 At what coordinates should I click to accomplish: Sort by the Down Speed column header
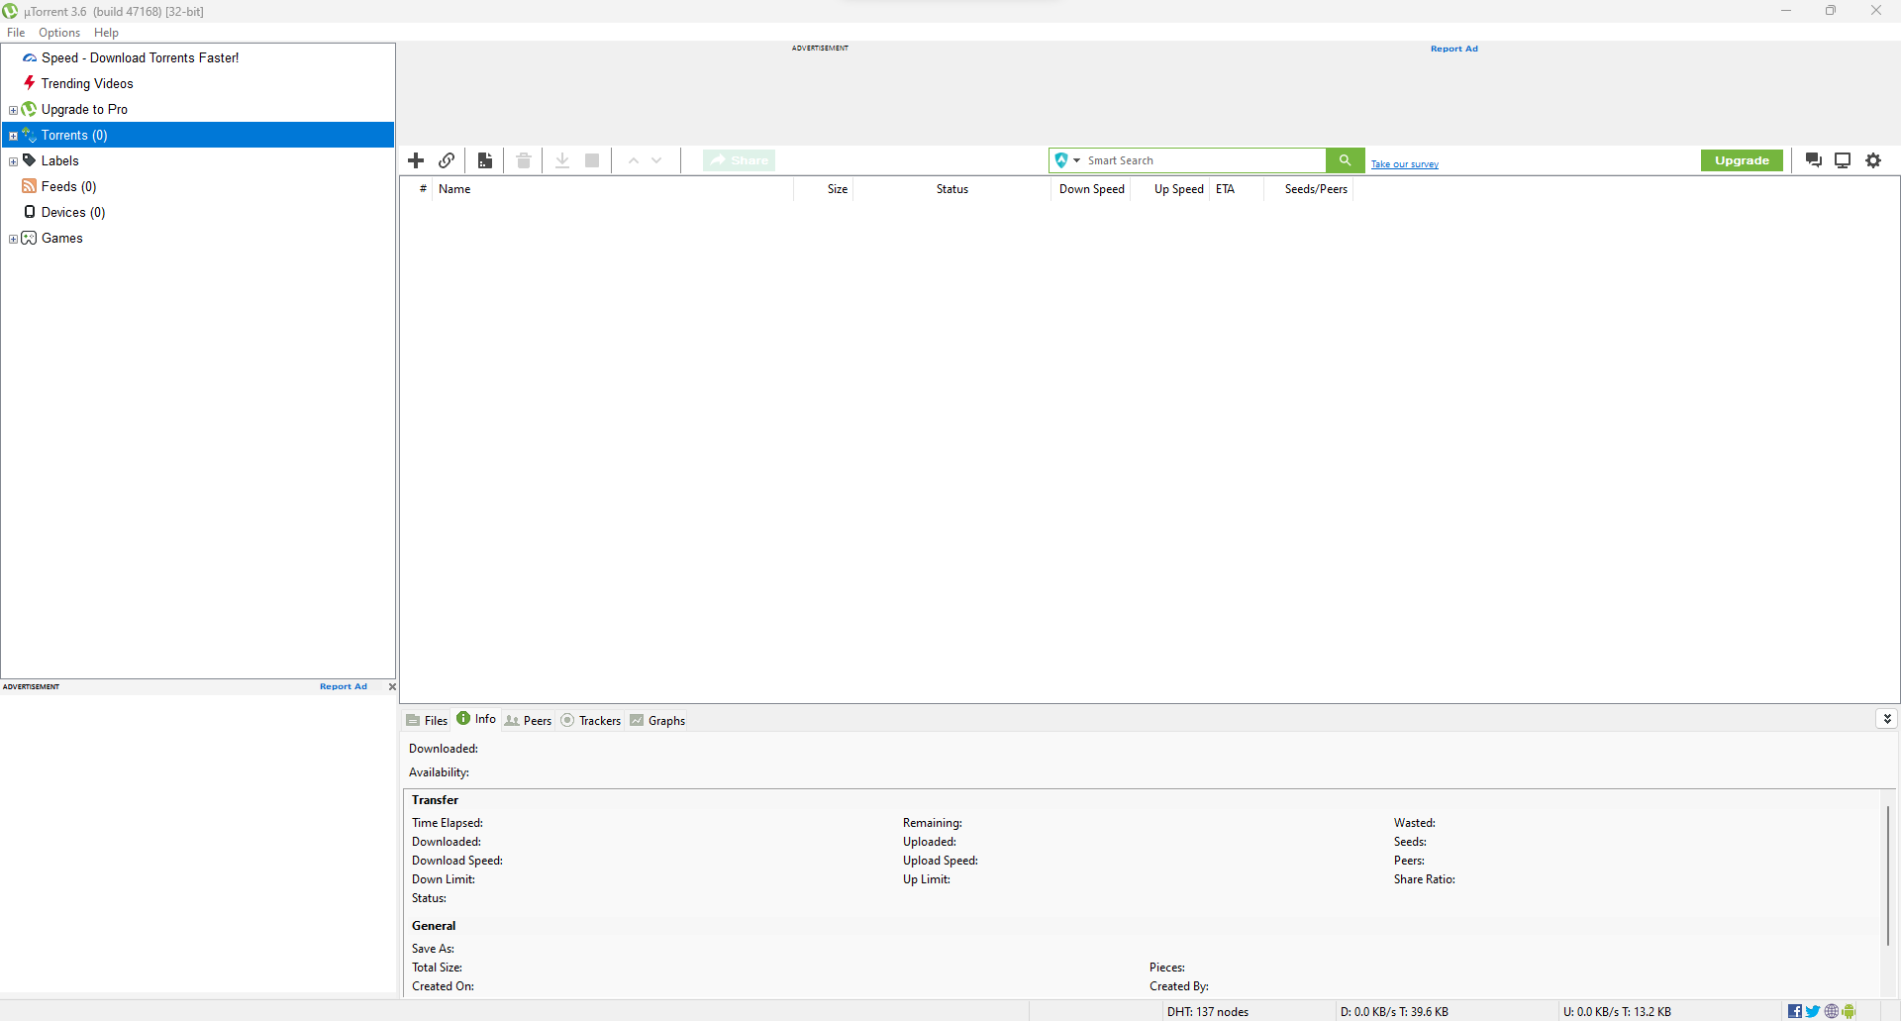1091,189
